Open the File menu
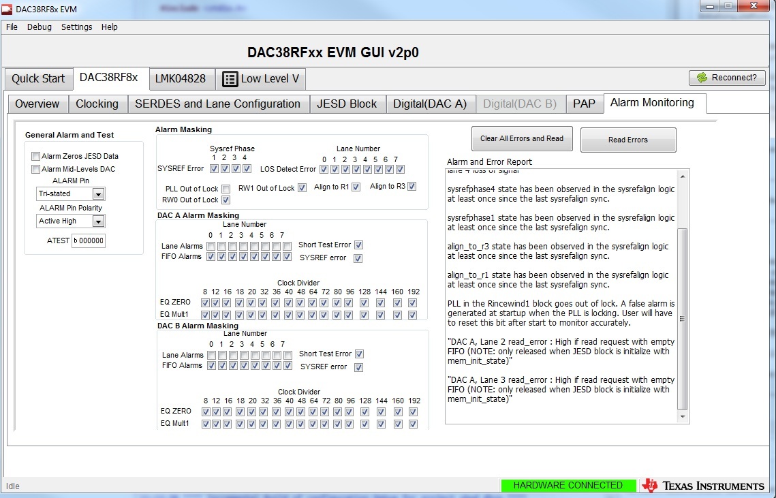776x498 pixels. [x=12, y=27]
